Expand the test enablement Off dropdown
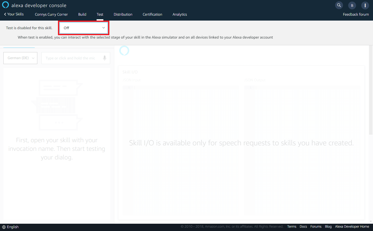Viewport: 373px width, 231px height. tap(84, 28)
